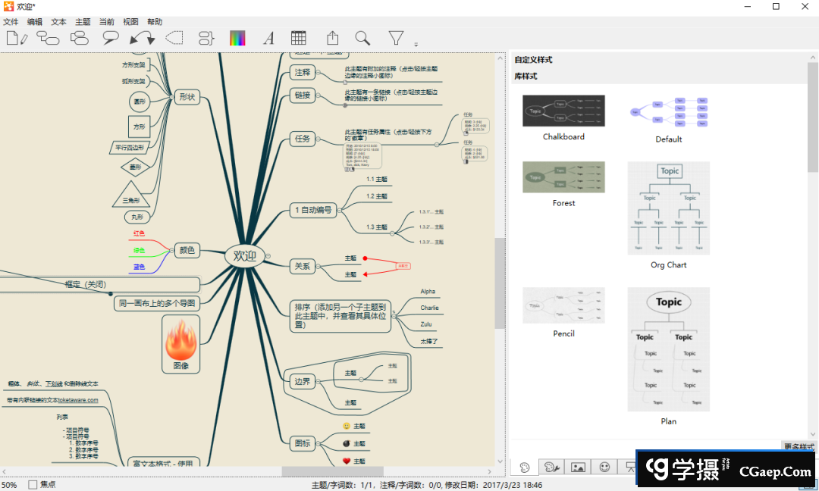Click the export/share toolbar icon

[332, 37]
